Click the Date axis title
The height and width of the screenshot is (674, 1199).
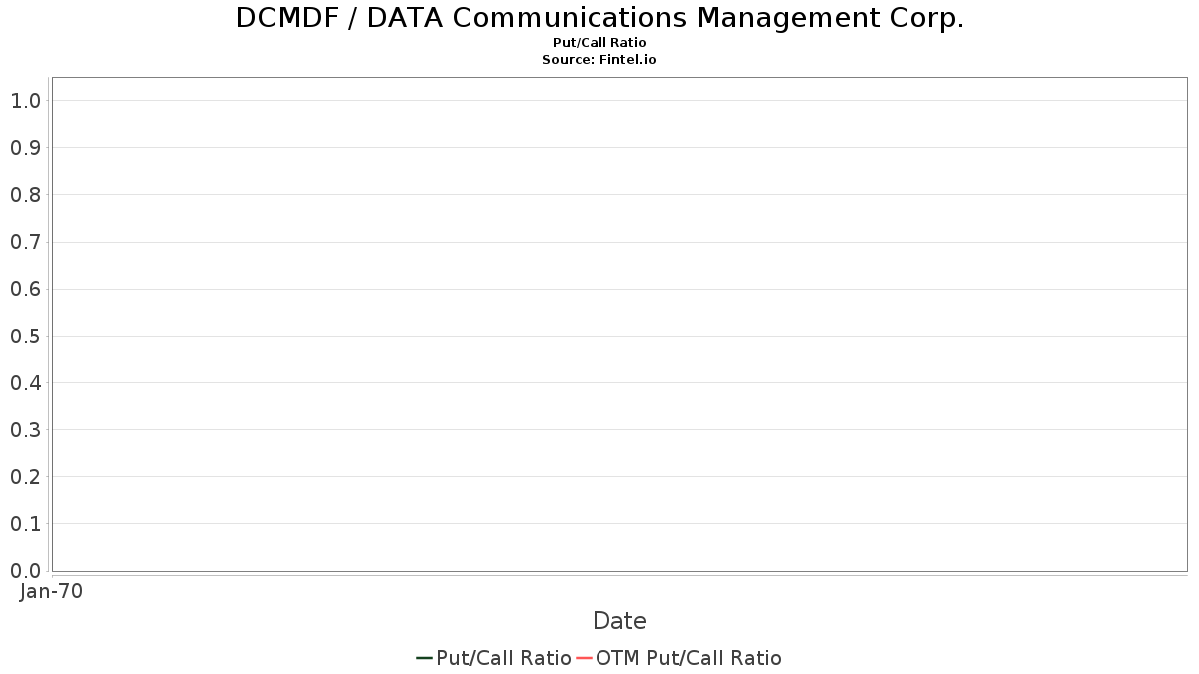coord(619,621)
